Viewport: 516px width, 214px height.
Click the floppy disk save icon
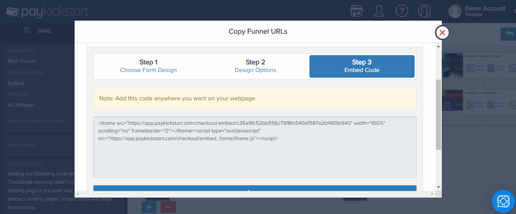pyautogui.click(x=27, y=31)
